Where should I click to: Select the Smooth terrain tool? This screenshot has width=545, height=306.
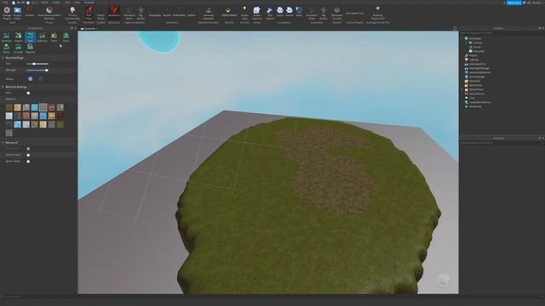pyautogui.click(x=18, y=48)
